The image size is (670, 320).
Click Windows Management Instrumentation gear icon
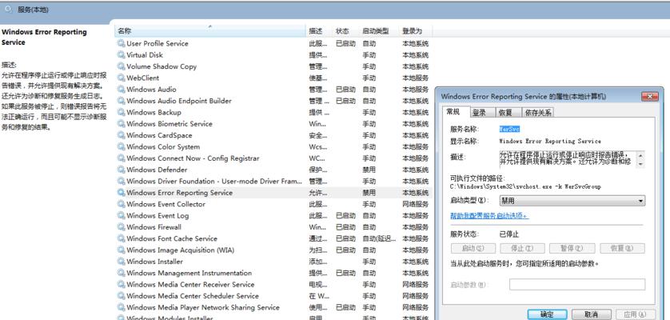point(122,273)
